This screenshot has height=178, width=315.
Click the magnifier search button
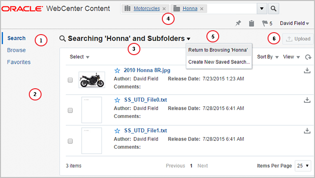pyautogui.click(x=273, y=9)
